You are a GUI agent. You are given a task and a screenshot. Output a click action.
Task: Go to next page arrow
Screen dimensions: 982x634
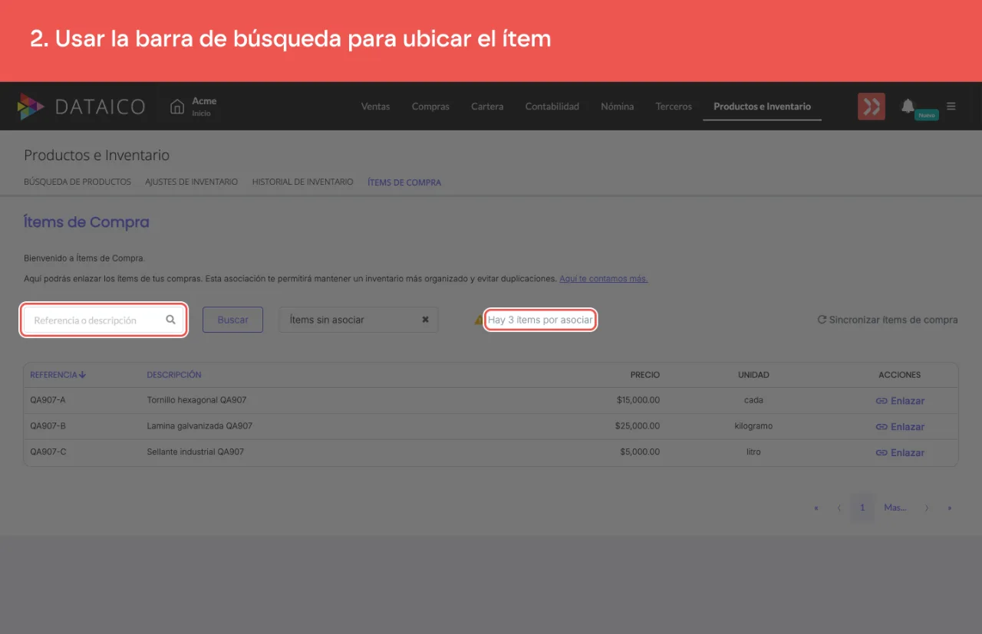927,508
